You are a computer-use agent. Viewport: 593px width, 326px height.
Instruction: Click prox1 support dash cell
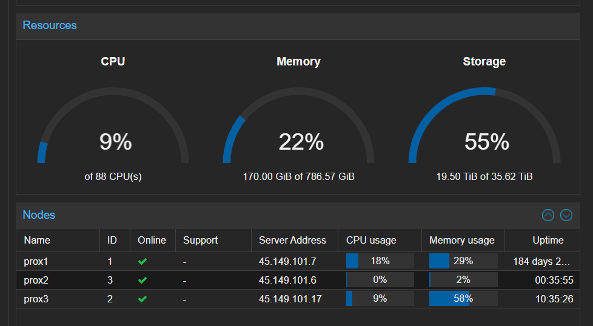point(213,261)
